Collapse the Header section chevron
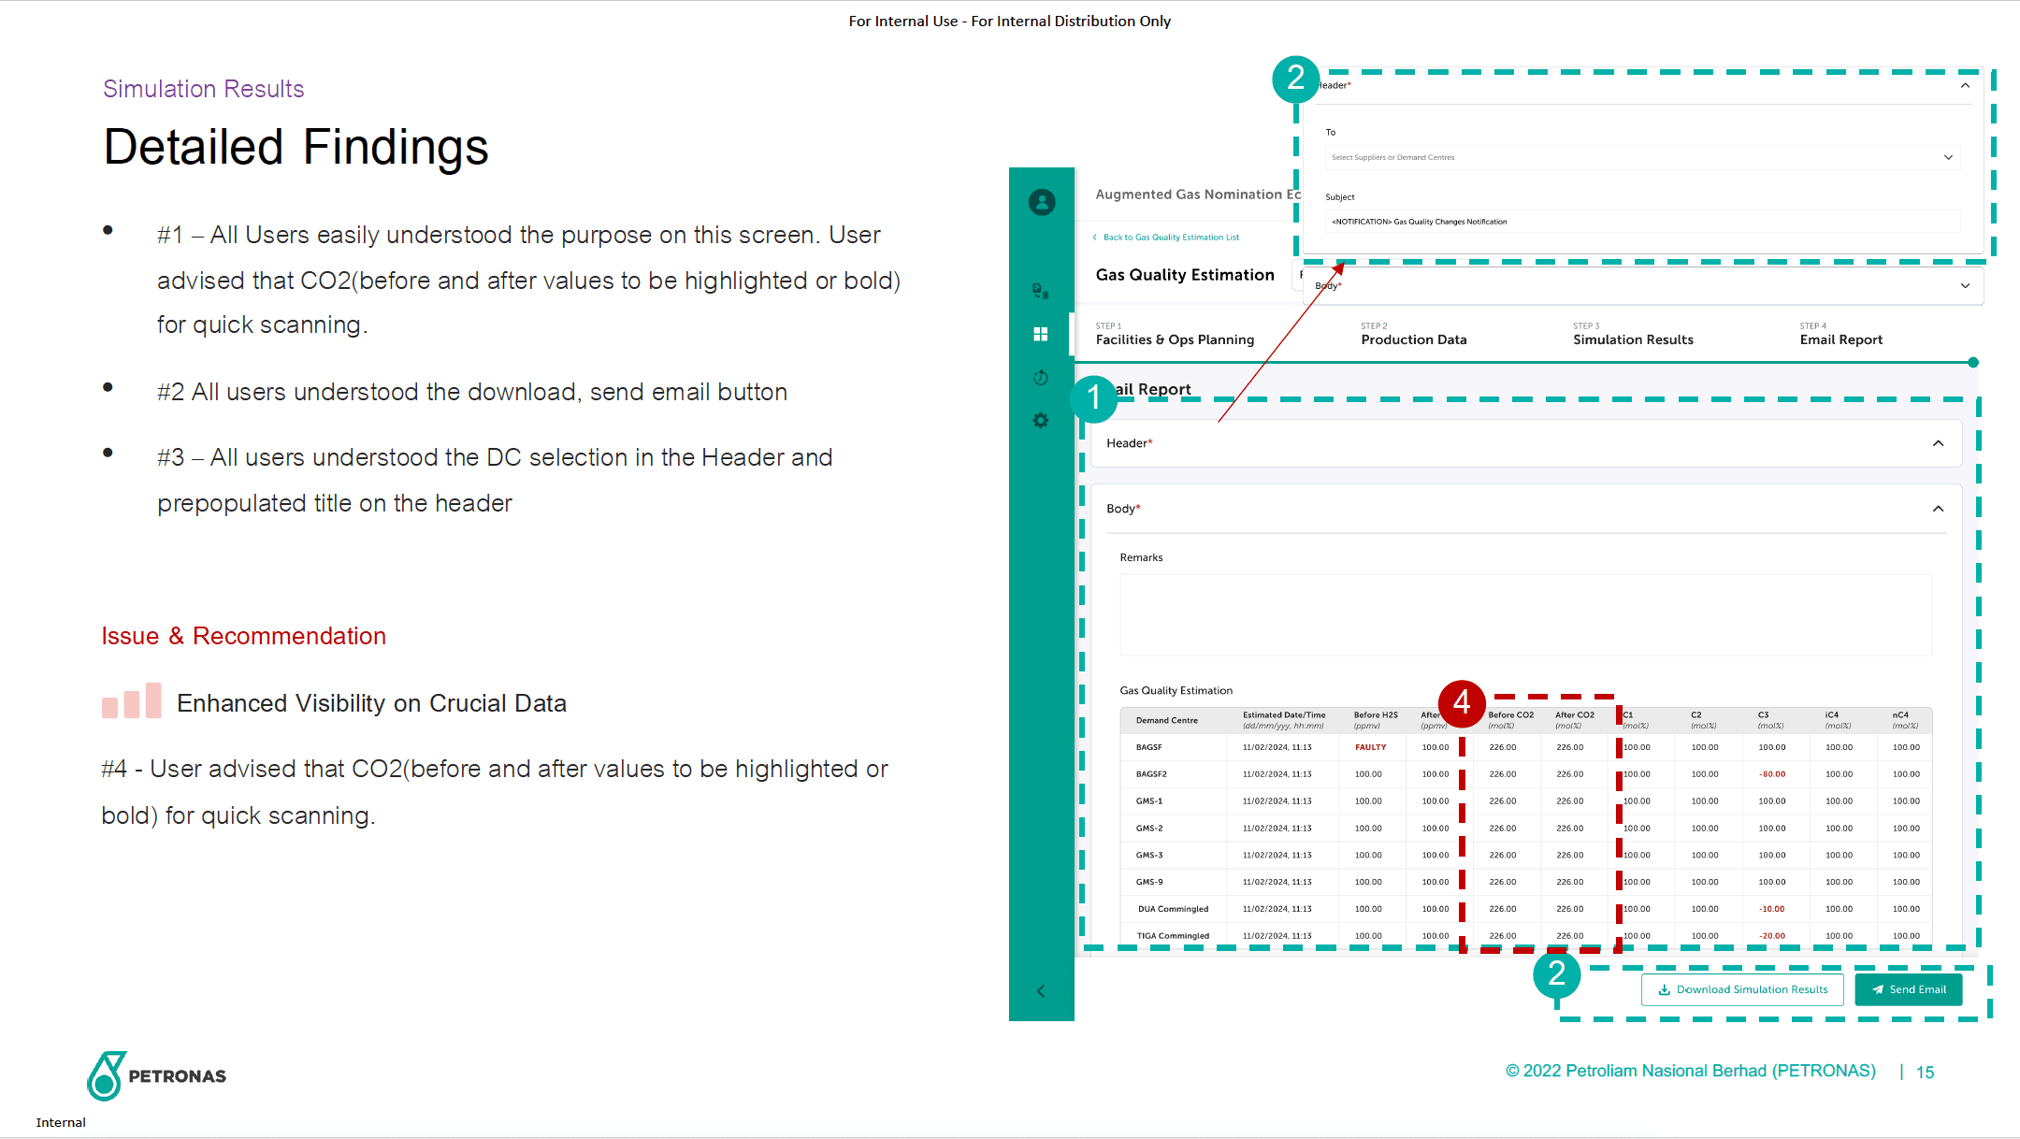 coord(1938,443)
